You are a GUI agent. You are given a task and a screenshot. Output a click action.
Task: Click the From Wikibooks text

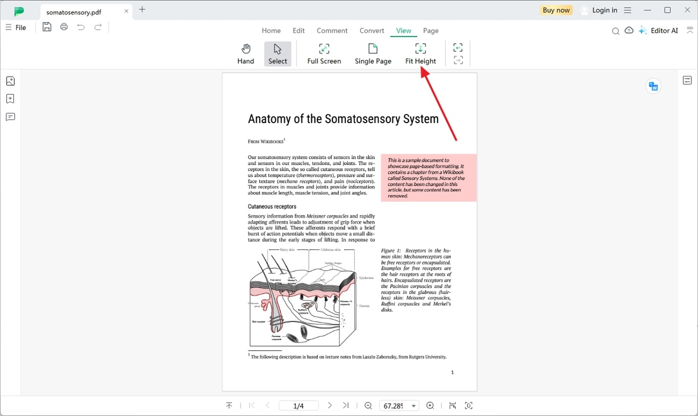click(x=266, y=141)
